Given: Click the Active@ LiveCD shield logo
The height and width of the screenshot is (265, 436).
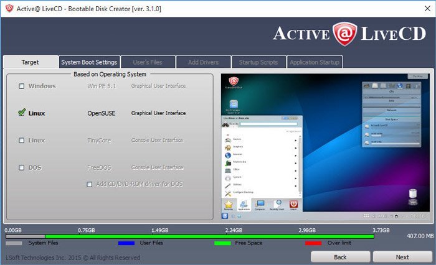Looking at the screenshot, I should (x=345, y=34).
